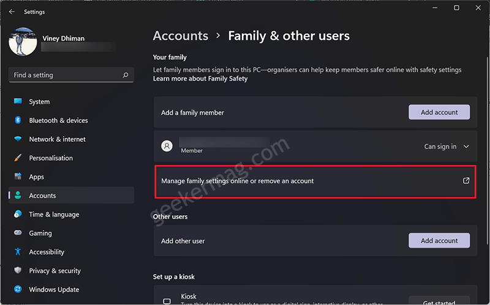This screenshot has height=305, width=490.
Task: Click the Time & language globe icon
Action: [18, 214]
